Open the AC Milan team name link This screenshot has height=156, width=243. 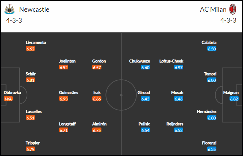coord(213,9)
